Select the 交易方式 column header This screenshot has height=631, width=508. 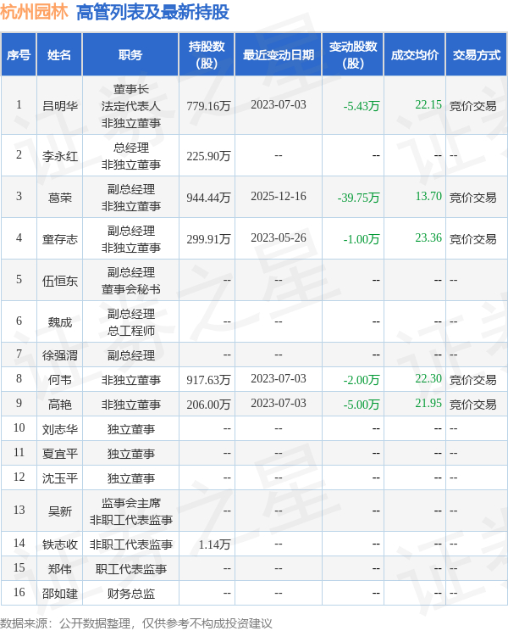pyautogui.click(x=477, y=55)
